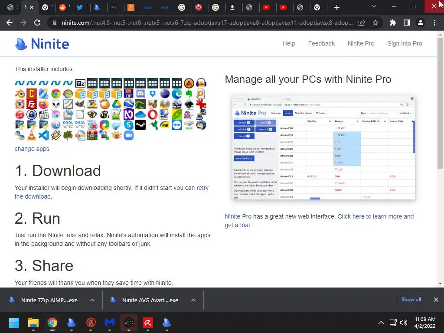Open the Ninite AVG Avast download options chevron
This screenshot has width=444, height=333.
(193, 300)
